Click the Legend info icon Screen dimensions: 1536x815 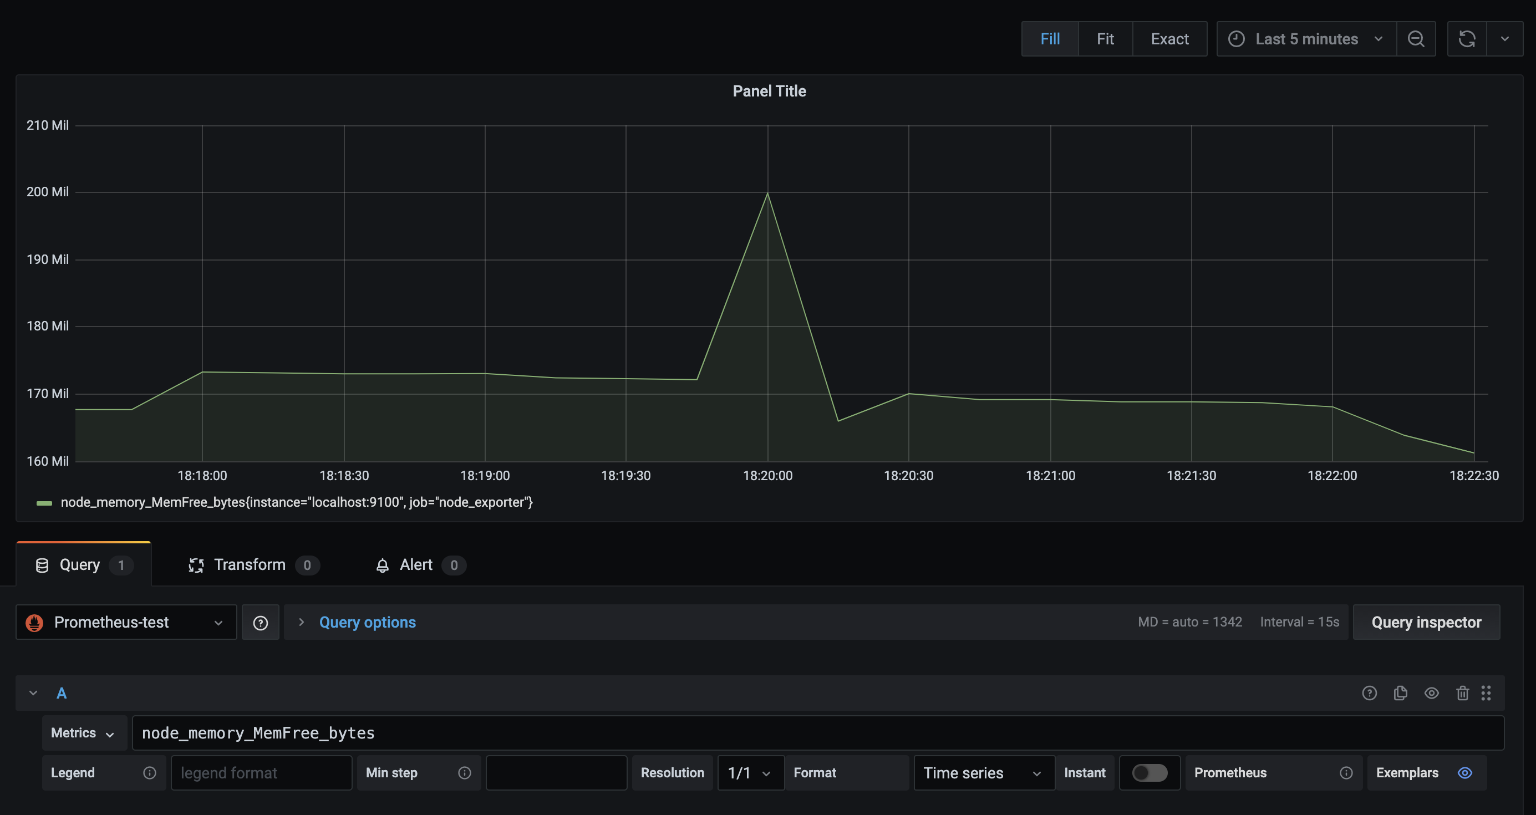tap(150, 773)
